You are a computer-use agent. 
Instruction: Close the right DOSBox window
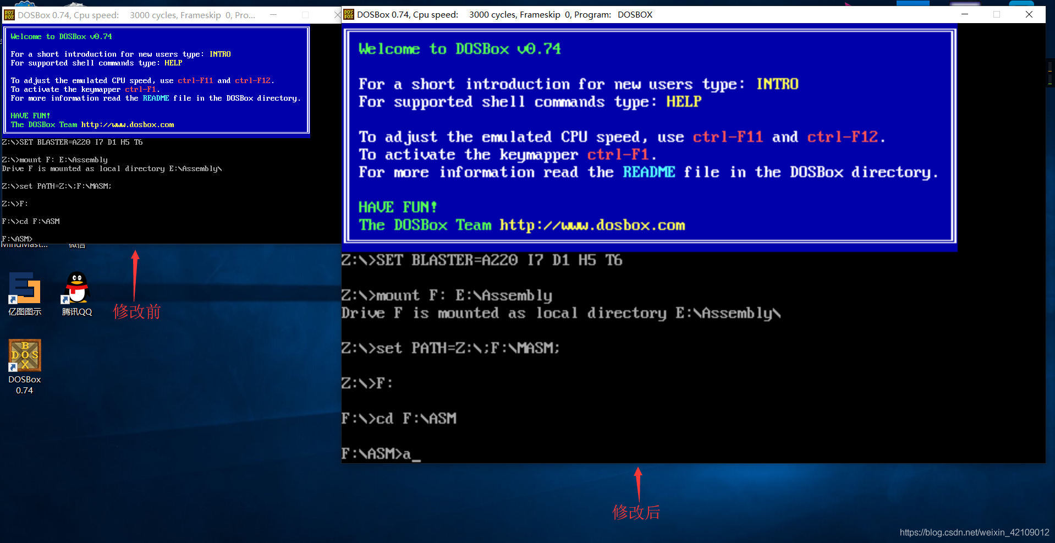click(1029, 14)
